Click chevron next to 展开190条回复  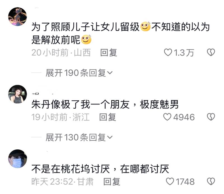tap(110, 73)
